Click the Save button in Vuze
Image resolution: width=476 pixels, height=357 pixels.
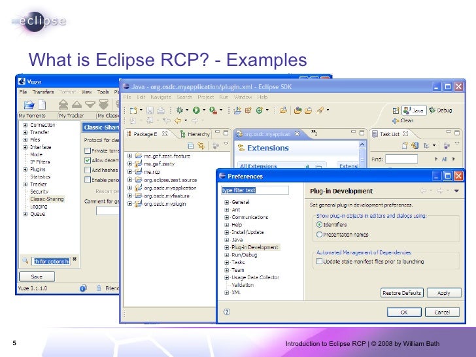tap(37, 277)
